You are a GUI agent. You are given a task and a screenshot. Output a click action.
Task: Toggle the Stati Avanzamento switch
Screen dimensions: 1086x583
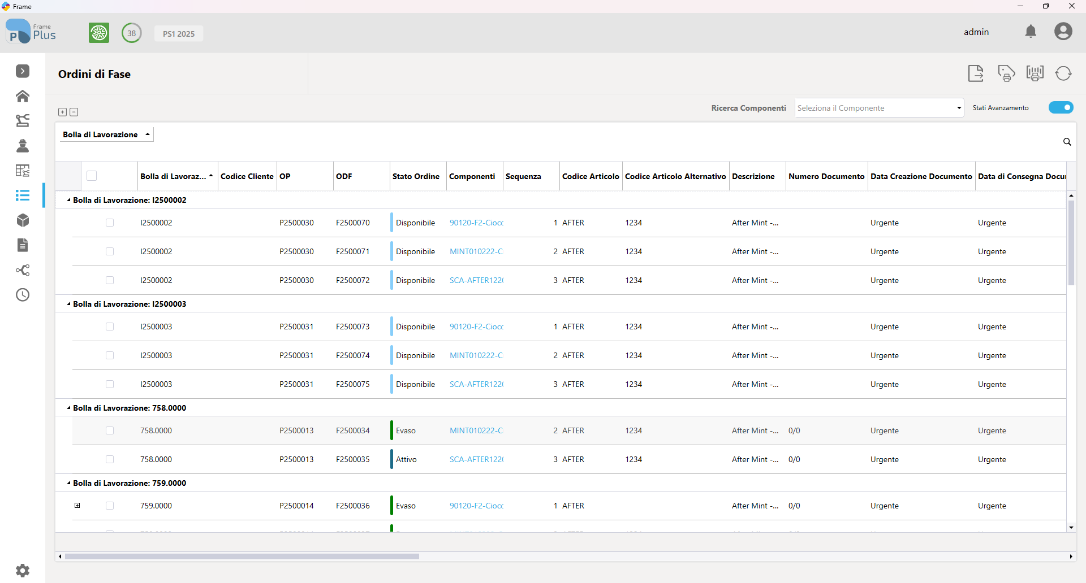click(1061, 107)
